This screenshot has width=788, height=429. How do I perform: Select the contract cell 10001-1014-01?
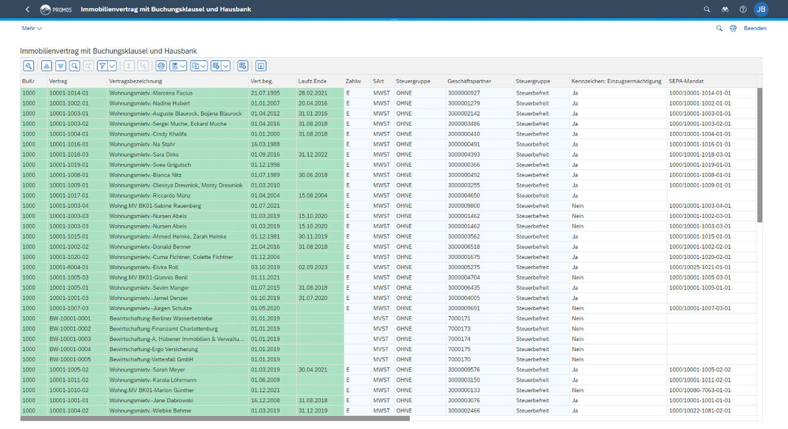(68, 93)
